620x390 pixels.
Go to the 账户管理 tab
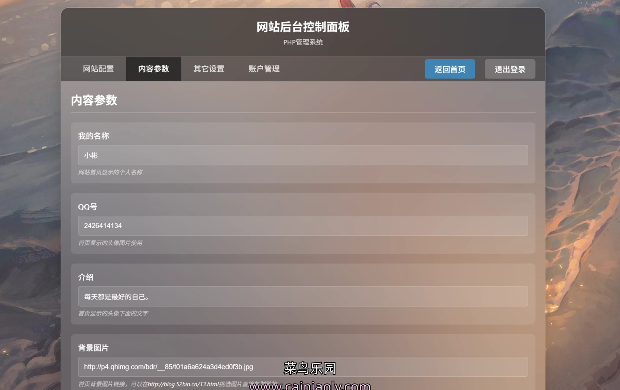pyautogui.click(x=264, y=69)
